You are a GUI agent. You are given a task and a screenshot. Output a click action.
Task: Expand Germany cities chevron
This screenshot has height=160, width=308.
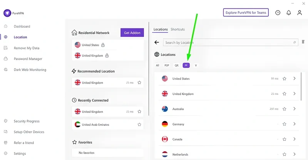point(295,124)
